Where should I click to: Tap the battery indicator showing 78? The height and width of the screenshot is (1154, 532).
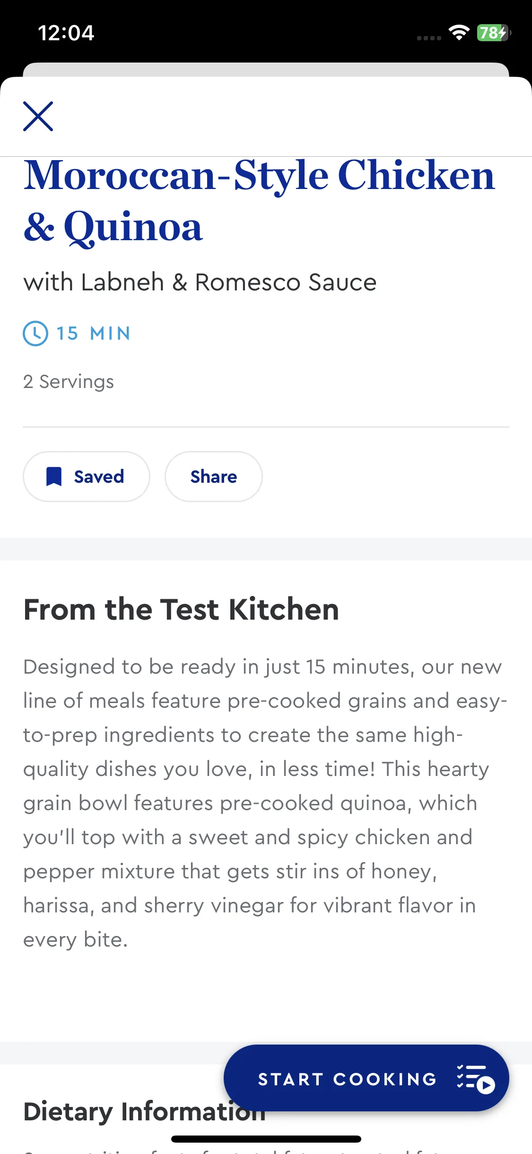coord(494,33)
